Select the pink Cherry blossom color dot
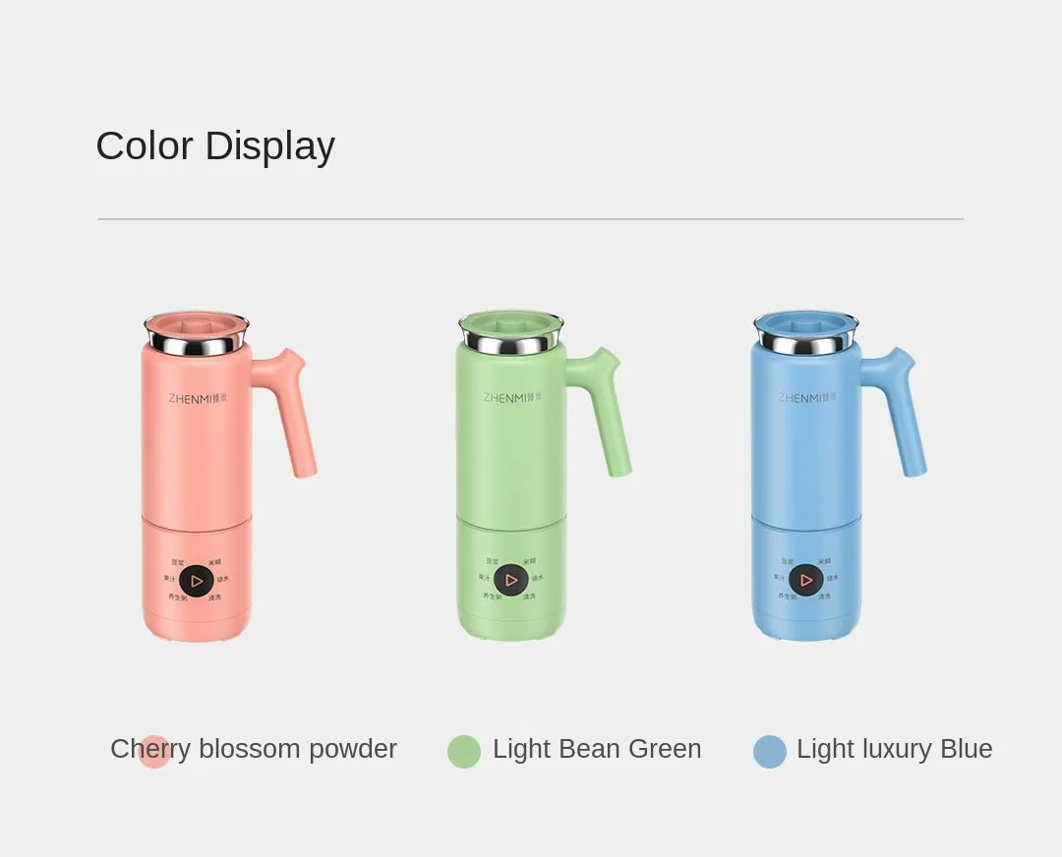Image resolution: width=1062 pixels, height=857 pixels. 153,752
